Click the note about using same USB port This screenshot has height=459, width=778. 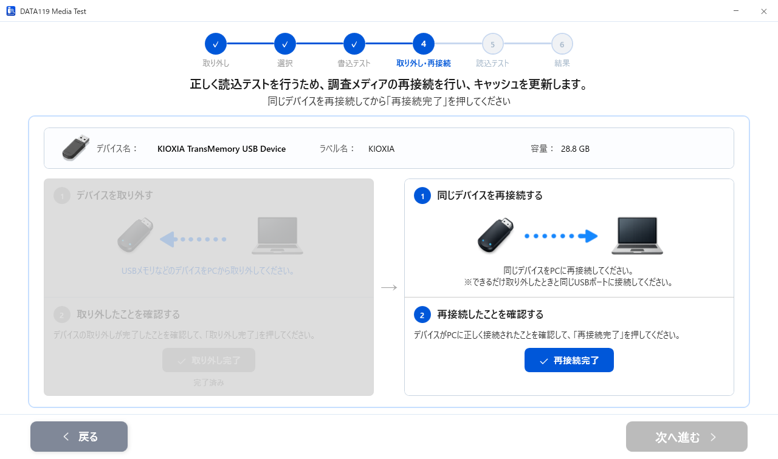click(569, 282)
